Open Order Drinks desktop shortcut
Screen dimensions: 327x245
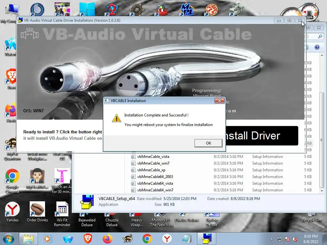pos(37,212)
